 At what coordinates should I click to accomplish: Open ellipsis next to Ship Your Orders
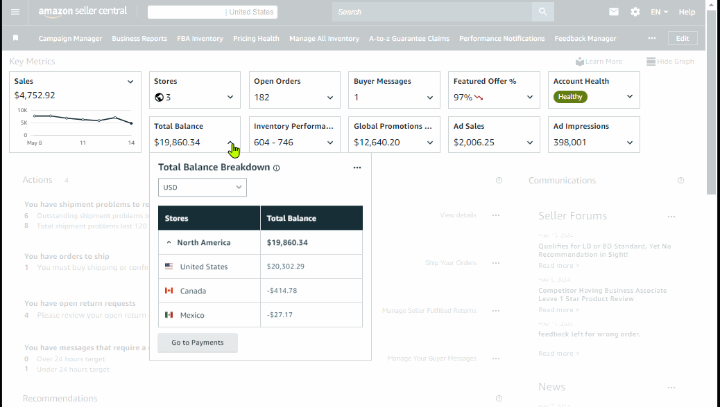[496, 263]
